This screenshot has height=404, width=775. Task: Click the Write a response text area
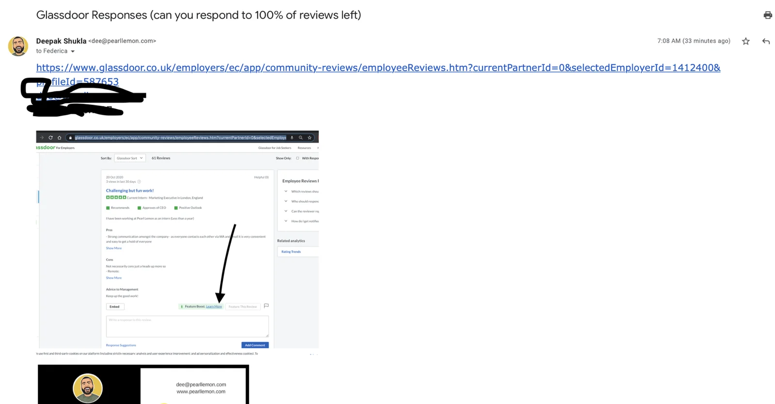pyautogui.click(x=187, y=327)
